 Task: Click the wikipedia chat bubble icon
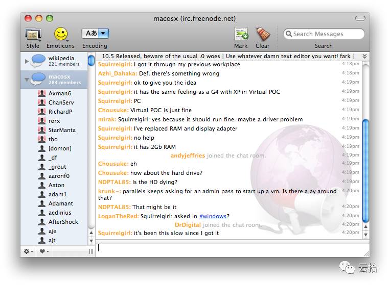click(x=38, y=61)
